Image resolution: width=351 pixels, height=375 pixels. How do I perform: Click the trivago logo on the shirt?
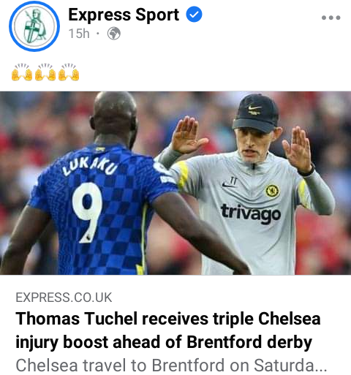251,213
